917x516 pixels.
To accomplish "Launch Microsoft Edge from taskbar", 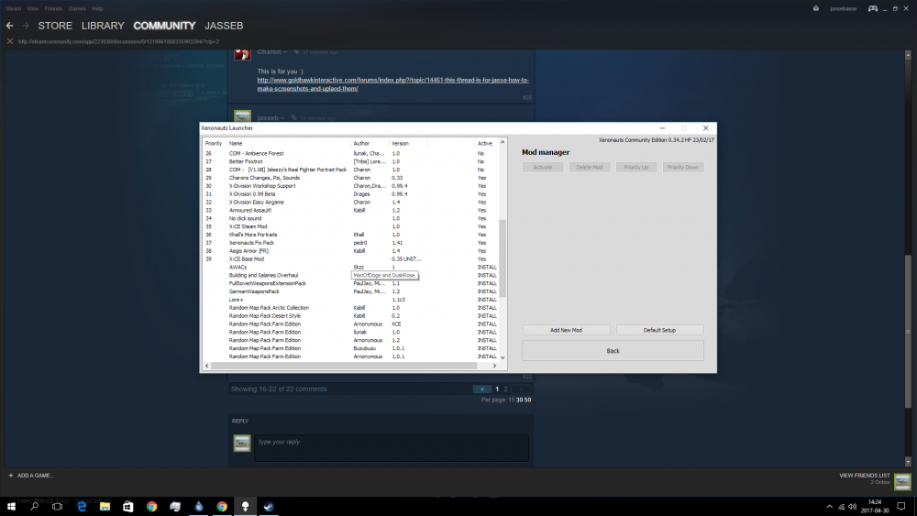I will coord(82,506).
